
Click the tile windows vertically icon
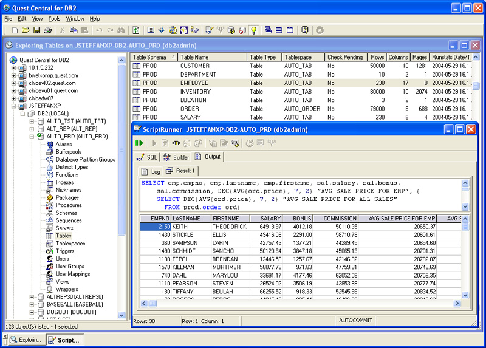(290, 30)
